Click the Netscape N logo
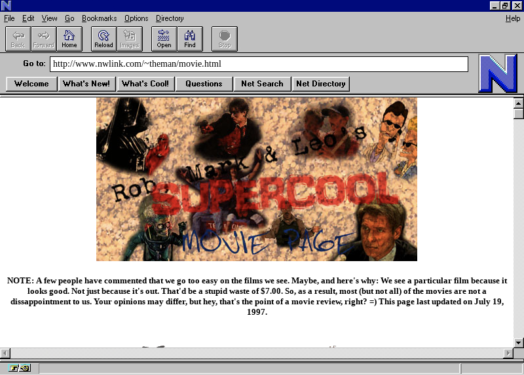The height and width of the screenshot is (375, 524). (x=497, y=73)
